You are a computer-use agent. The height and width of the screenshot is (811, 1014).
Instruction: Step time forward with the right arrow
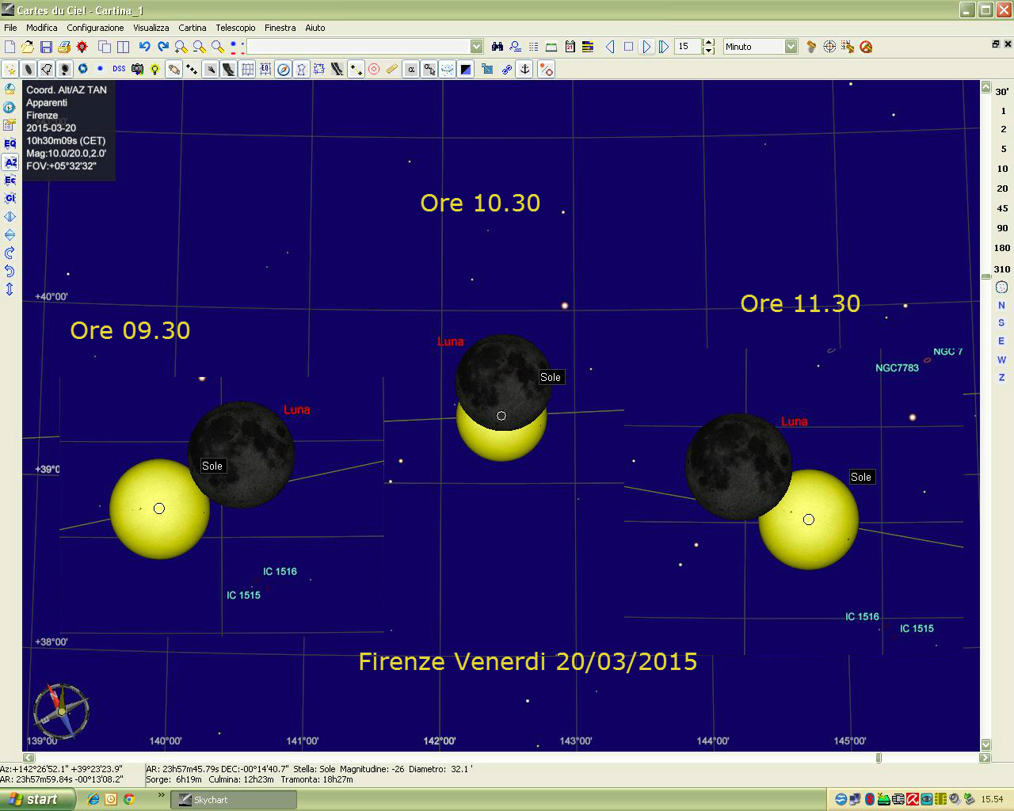(646, 47)
